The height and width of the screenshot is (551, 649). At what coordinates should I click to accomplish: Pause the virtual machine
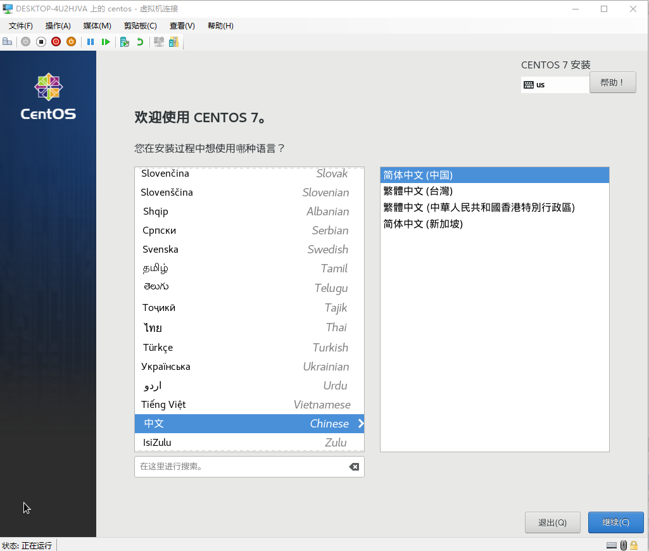(91, 42)
